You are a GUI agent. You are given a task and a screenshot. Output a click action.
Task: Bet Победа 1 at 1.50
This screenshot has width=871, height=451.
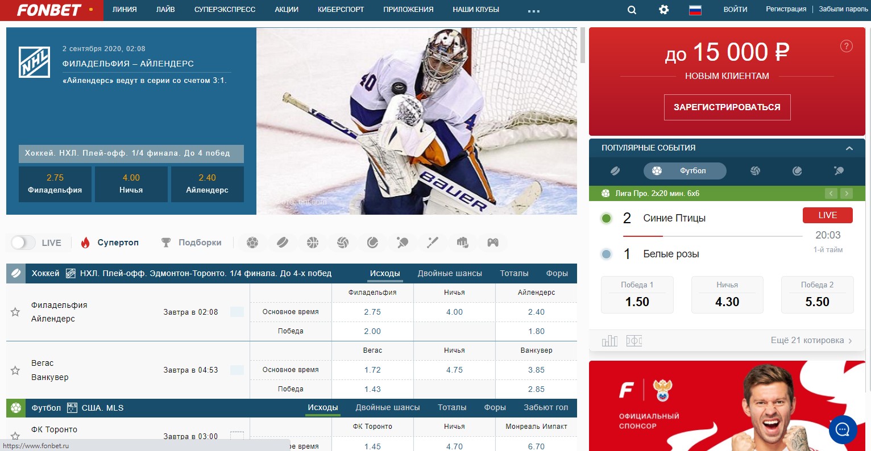[637, 295]
